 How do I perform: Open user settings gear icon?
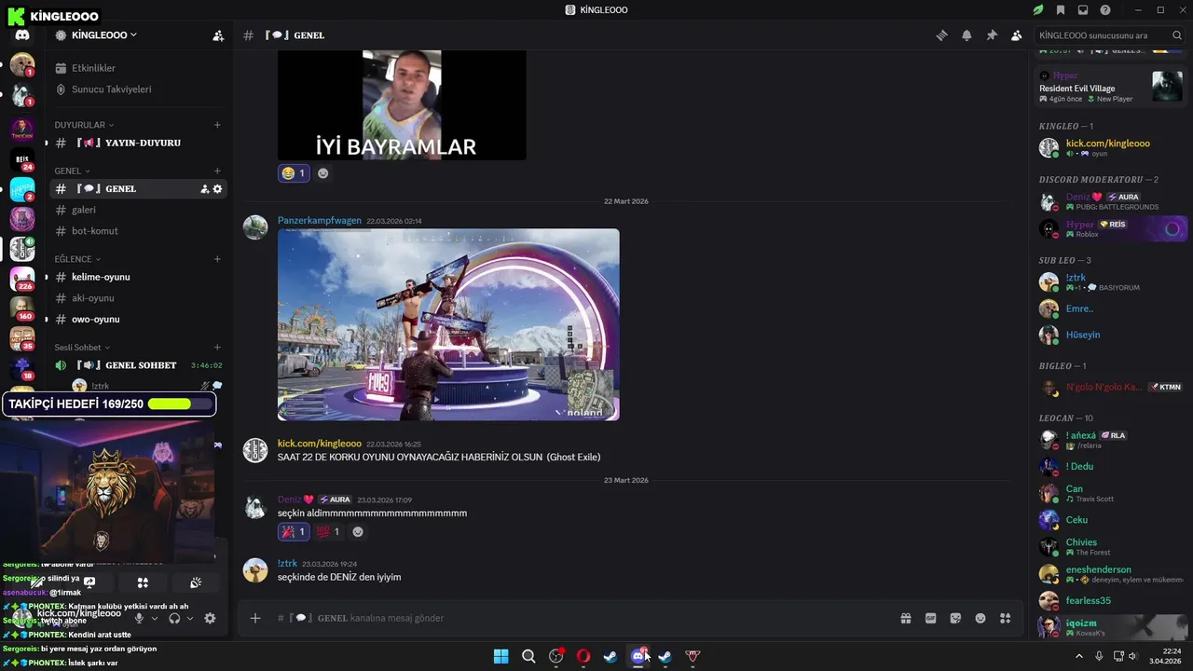(x=210, y=618)
